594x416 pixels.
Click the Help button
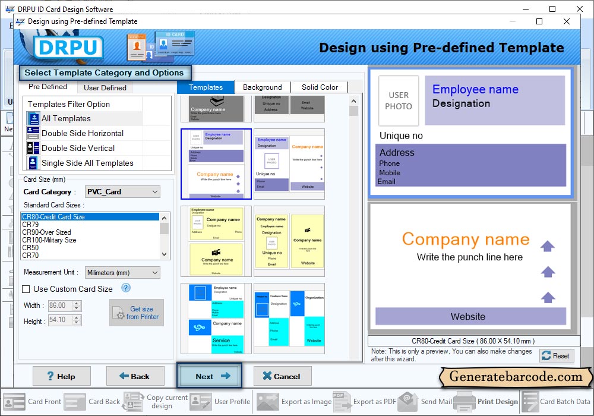pos(61,376)
